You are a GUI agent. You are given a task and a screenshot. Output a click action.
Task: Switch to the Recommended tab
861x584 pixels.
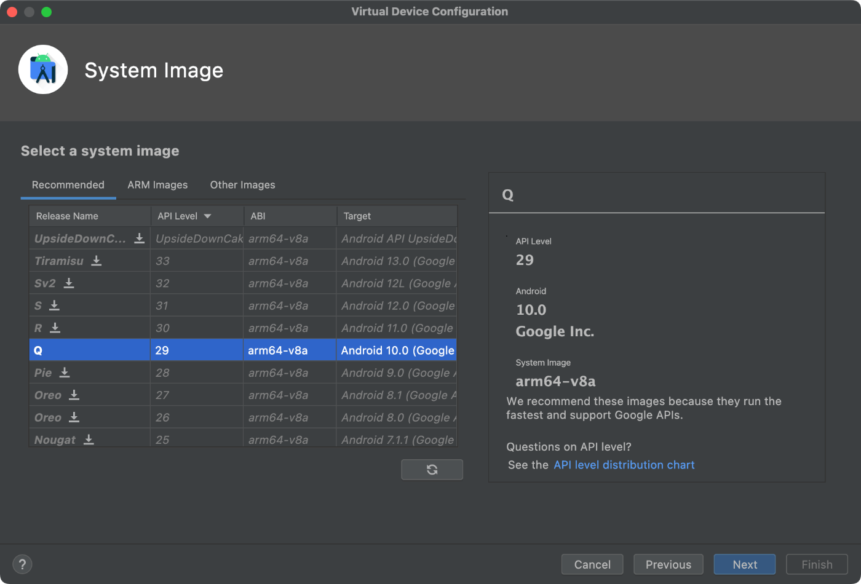tap(68, 185)
